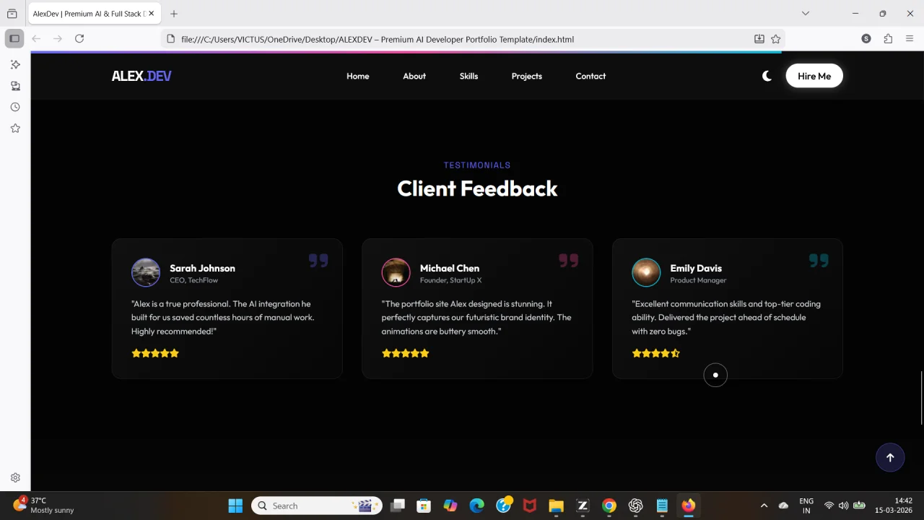Click the address bar URL field
The image size is (924, 520).
coord(462,39)
